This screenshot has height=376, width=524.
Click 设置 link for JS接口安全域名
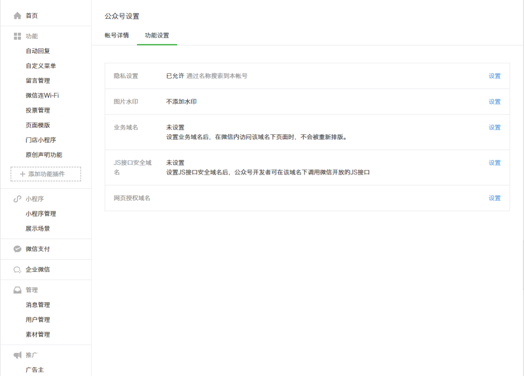495,163
